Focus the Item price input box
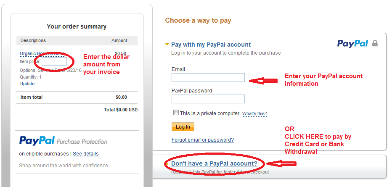 coord(54,61)
